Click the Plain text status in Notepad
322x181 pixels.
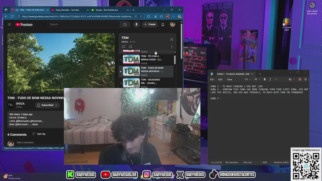tap(248, 162)
